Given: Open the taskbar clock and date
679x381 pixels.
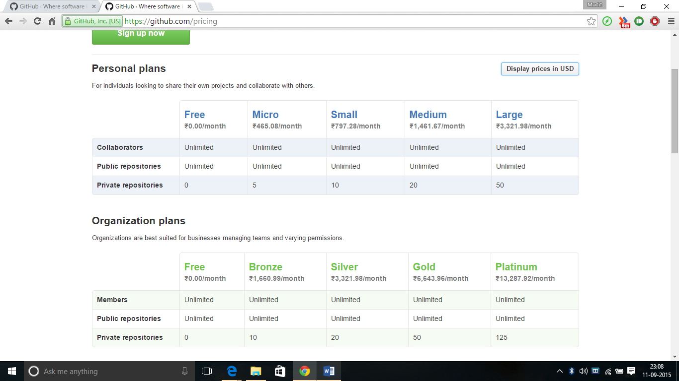Looking at the screenshot, I should 657,371.
